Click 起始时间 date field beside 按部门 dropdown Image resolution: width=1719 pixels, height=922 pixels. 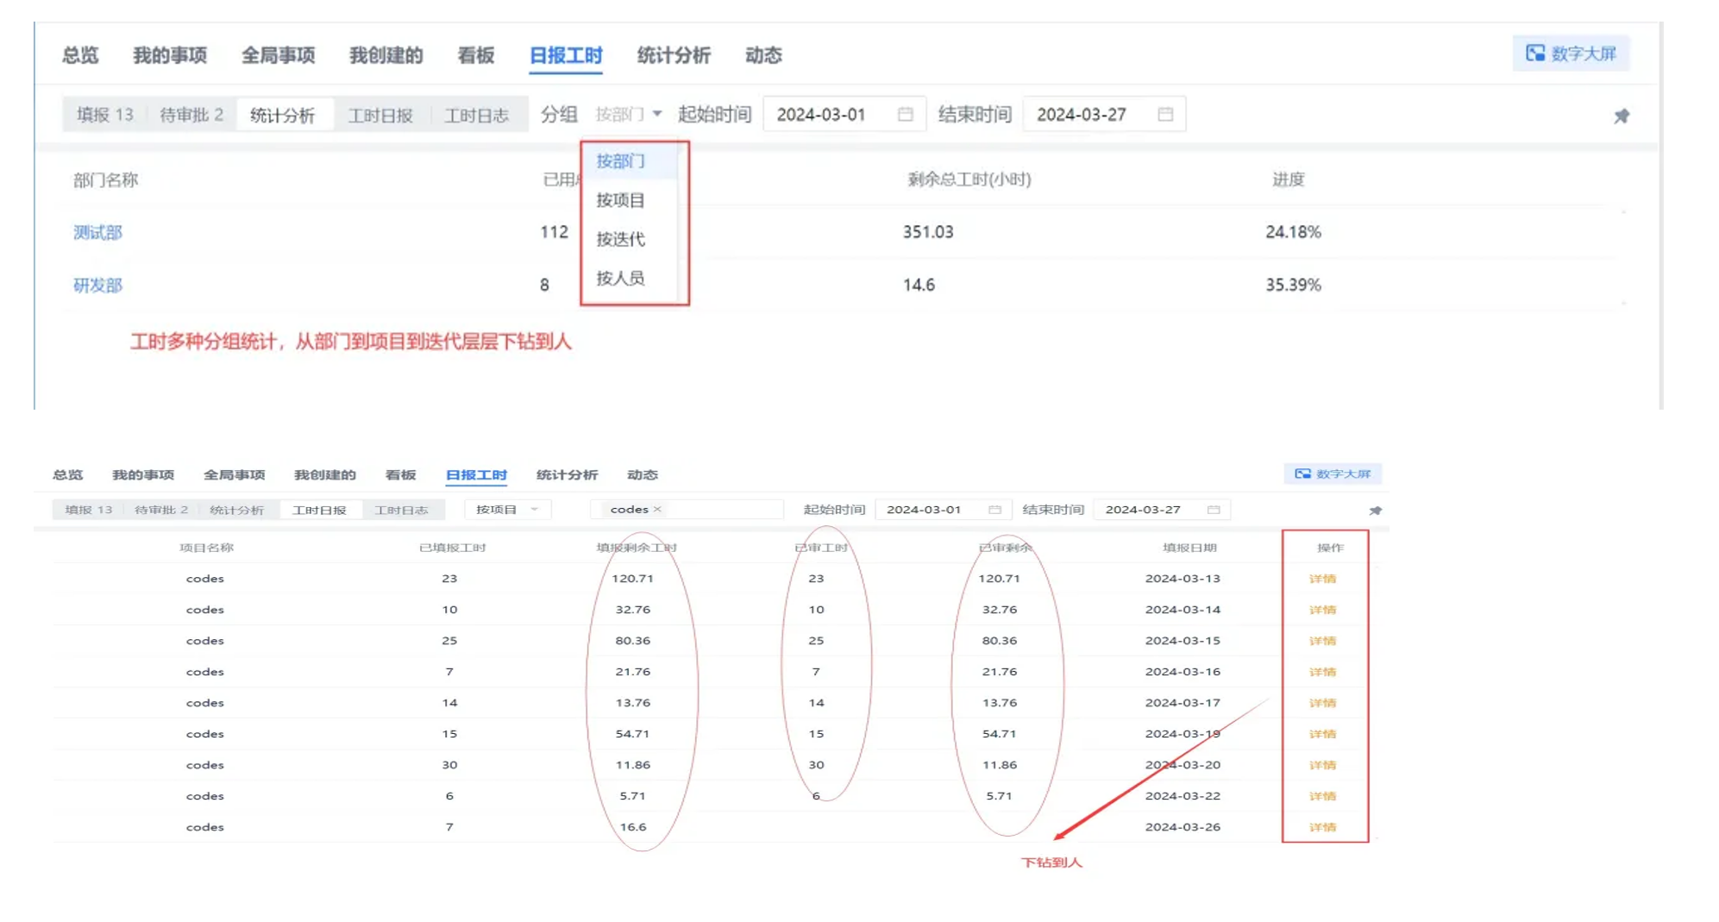[x=844, y=114]
